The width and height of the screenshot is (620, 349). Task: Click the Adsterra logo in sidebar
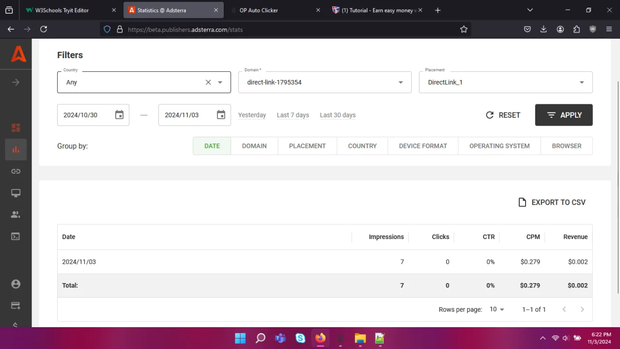point(18,53)
